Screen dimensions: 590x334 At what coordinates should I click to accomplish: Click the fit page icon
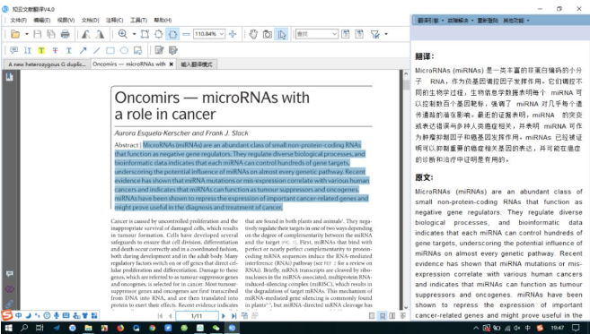point(158,34)
